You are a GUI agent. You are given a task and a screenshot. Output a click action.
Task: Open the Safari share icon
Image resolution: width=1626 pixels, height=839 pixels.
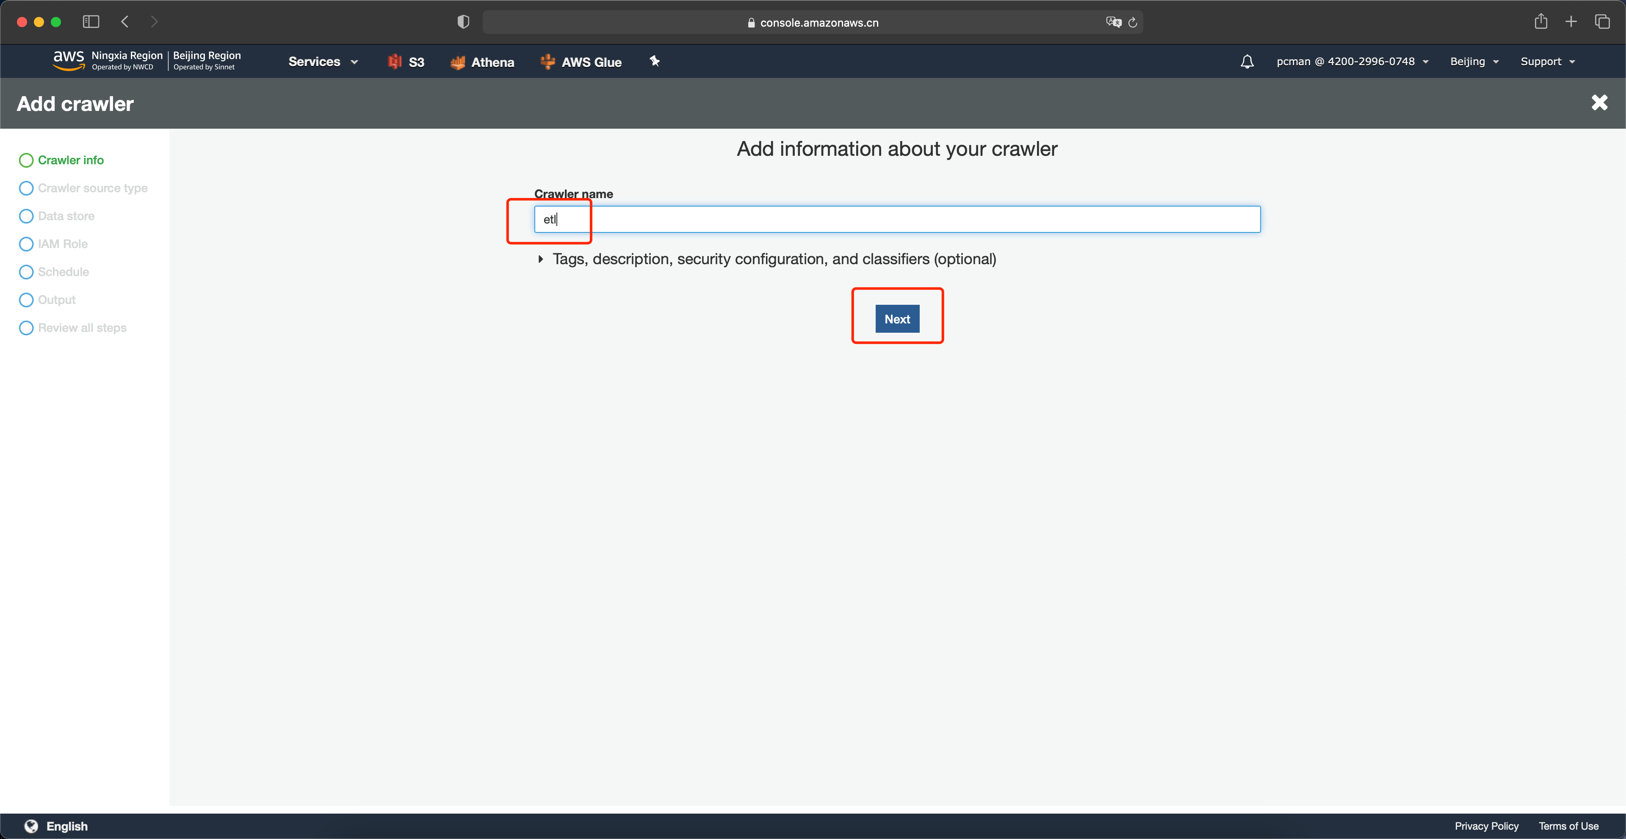point(1541,22)
